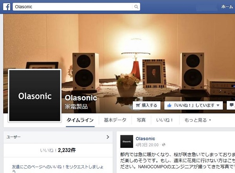The width and height of the screenshot is (235, 173).
Task: Click the Facebook logo icon
Action: click(x=7, y=7)
